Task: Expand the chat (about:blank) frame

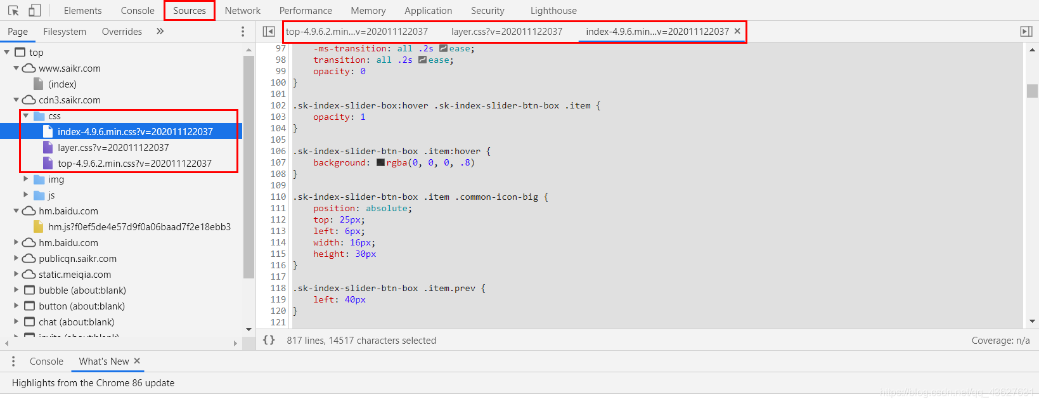Action: coord(16,322)
